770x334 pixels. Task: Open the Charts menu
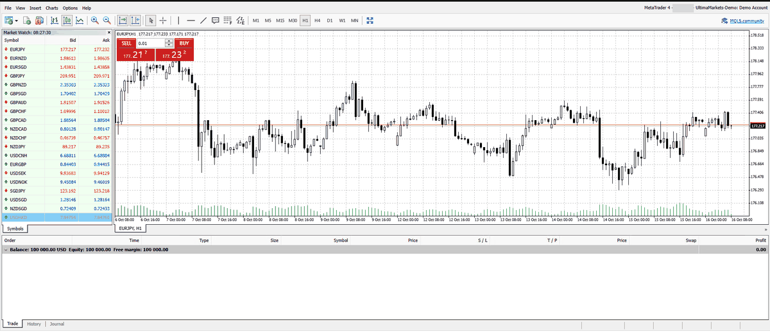pos(52,8)
